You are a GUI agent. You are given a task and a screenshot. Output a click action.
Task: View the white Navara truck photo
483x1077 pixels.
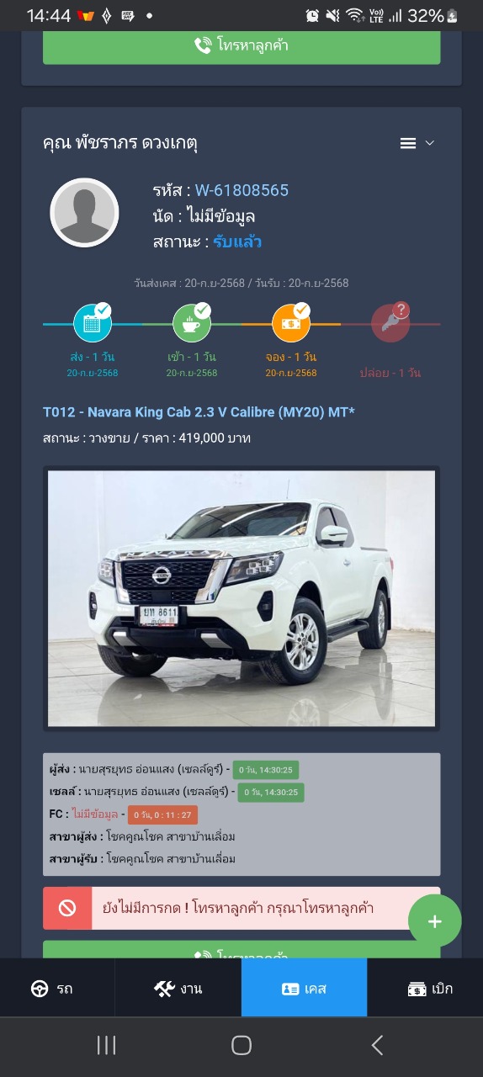pos(241,598)
